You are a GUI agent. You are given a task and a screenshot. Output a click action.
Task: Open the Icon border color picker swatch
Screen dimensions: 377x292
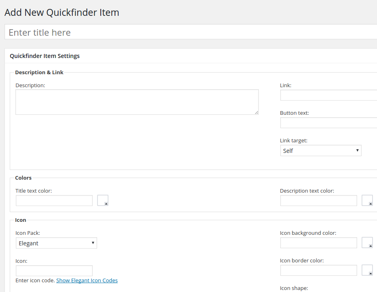click(x=367, y=271)
